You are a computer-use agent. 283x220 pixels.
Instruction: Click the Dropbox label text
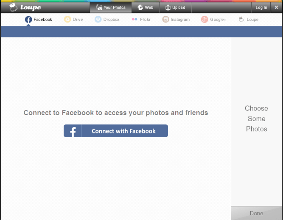pyautogui.click(x=111, y=20)
